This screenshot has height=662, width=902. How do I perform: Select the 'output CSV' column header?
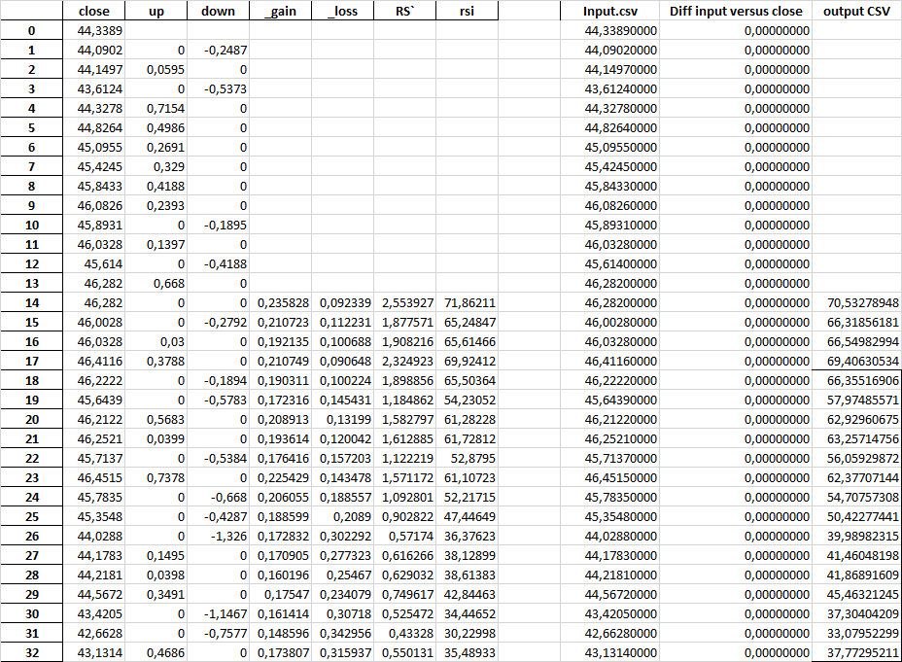(x=856, y=11)
